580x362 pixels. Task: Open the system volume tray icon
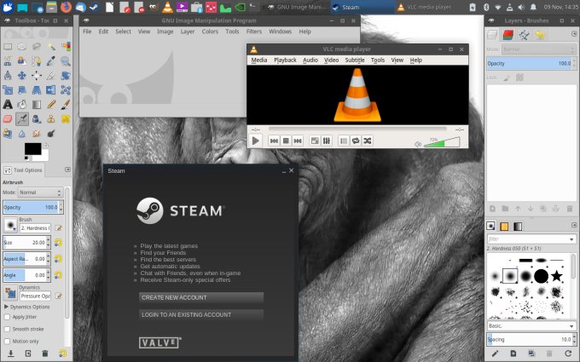[521, 7]
